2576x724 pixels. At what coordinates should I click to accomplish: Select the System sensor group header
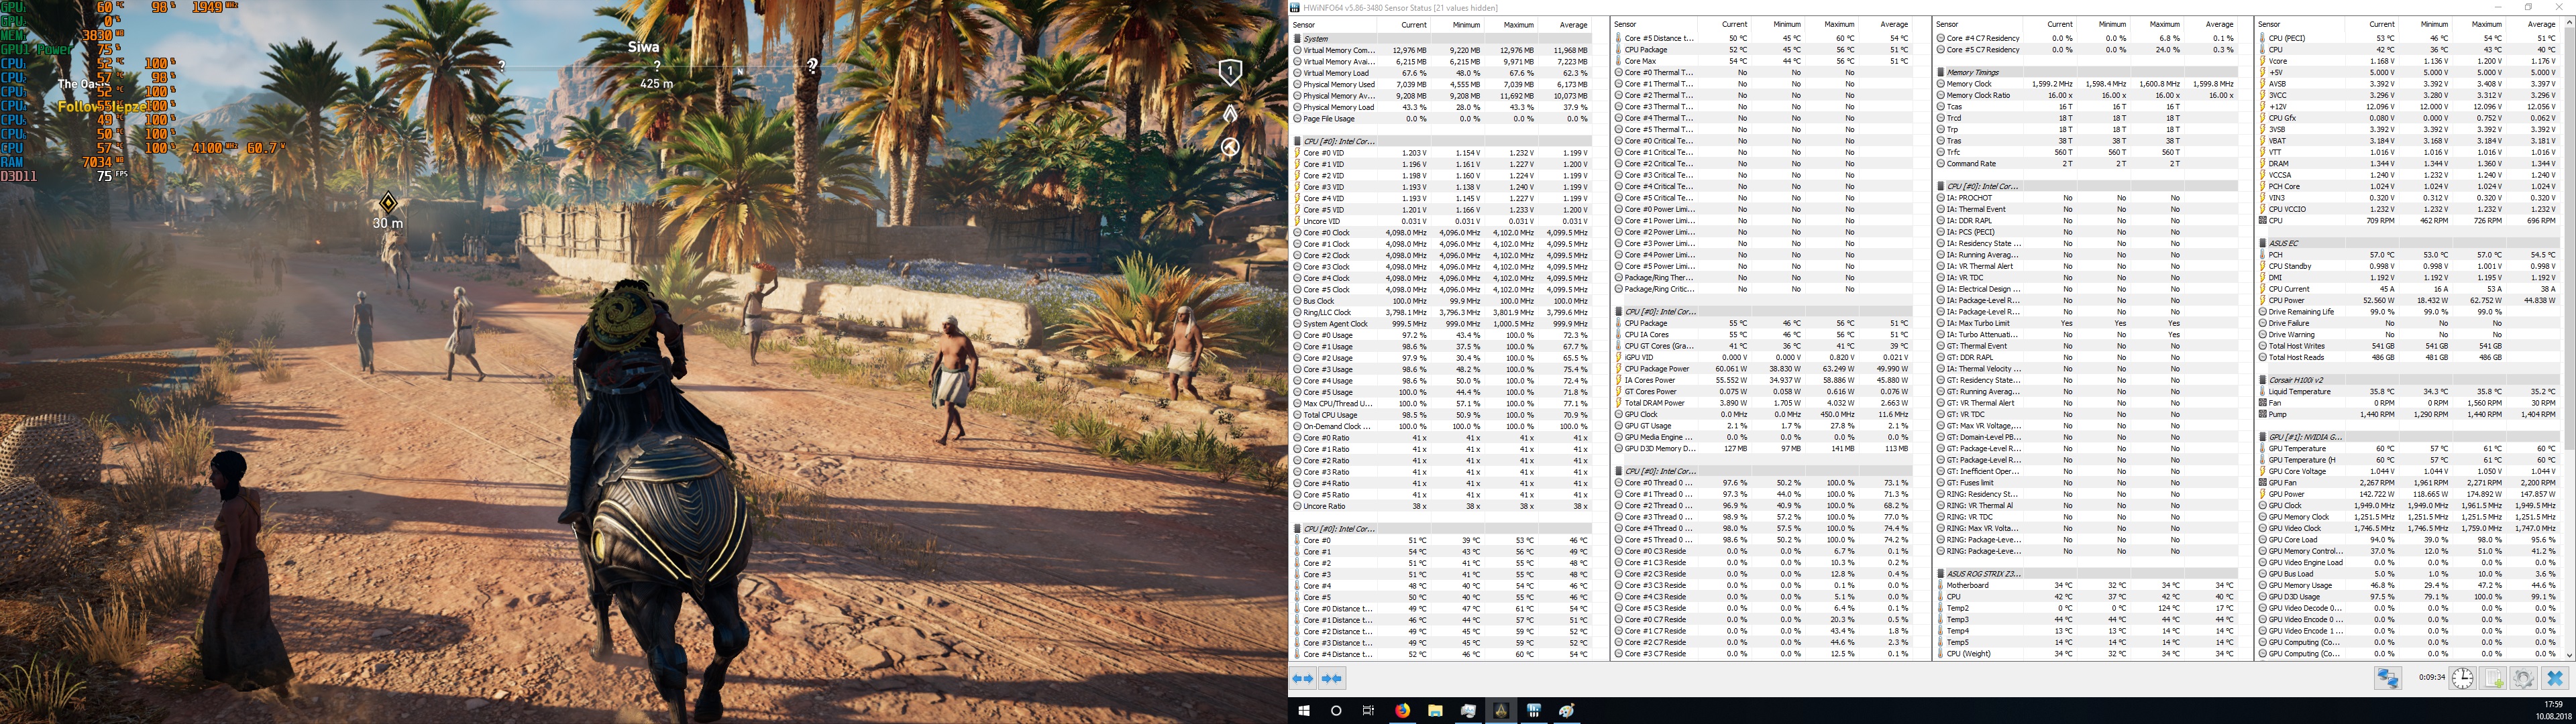[x=1316, y=39]
